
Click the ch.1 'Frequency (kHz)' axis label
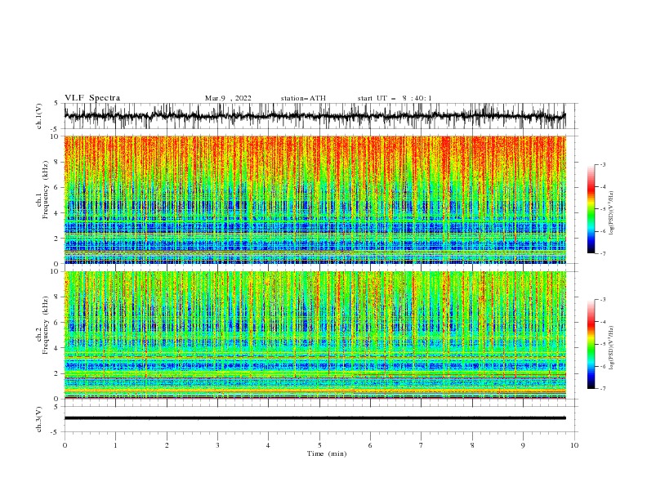[46, 190]
